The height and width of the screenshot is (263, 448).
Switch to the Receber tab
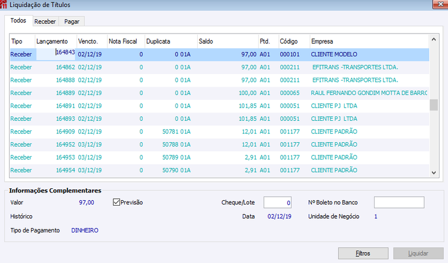(45, 22)
